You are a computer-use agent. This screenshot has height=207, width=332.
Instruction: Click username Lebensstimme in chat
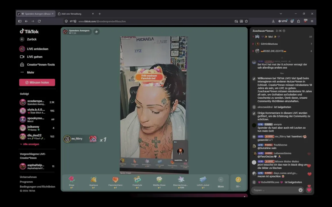click(283, 153)
